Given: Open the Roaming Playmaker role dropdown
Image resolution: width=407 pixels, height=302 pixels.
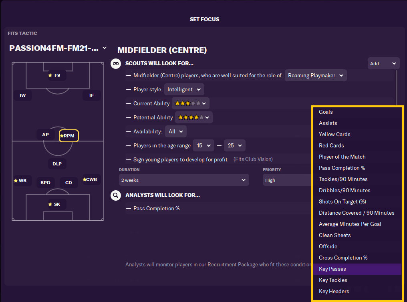Looking at the screenshot, I should (x=316, y=75).
